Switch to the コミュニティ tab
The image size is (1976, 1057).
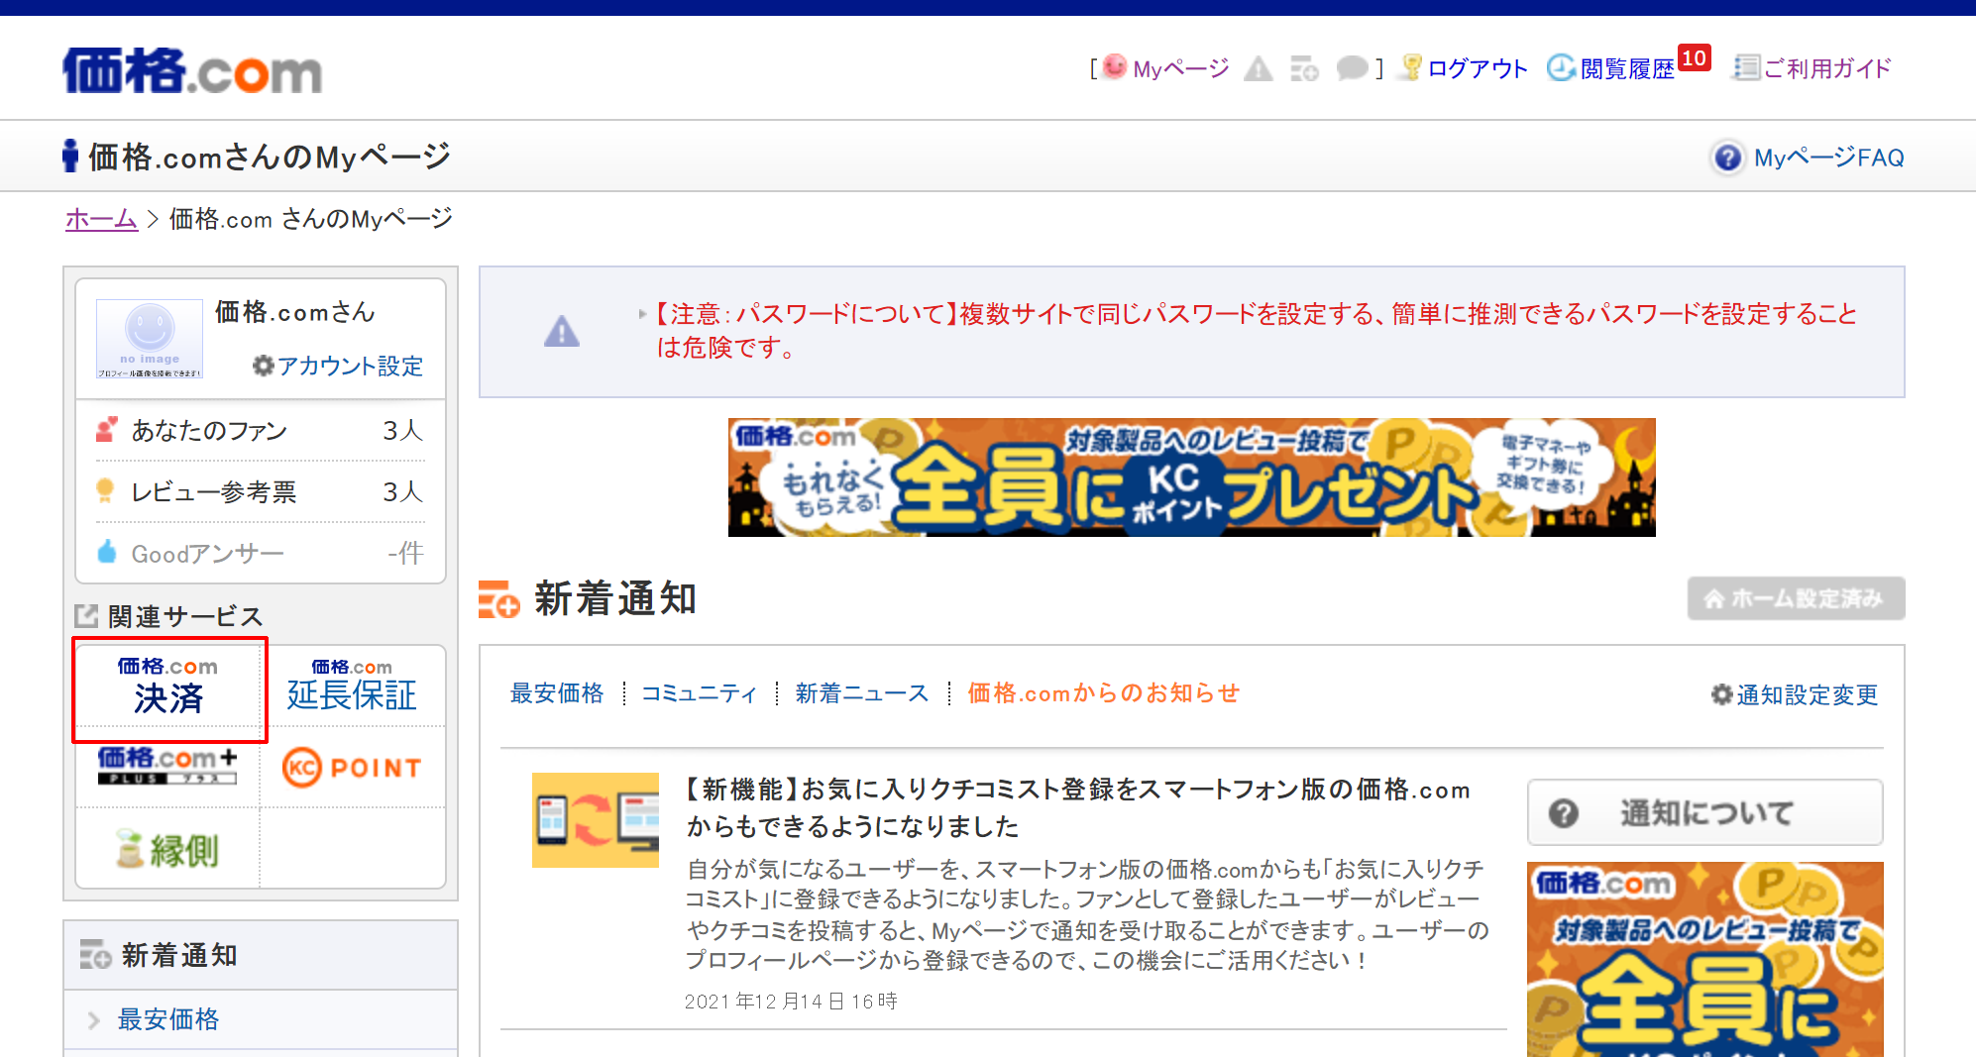tap(699, 693)
